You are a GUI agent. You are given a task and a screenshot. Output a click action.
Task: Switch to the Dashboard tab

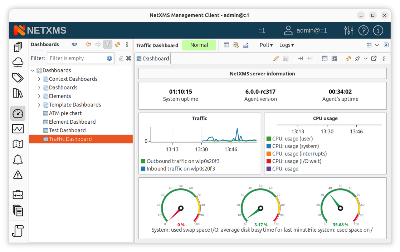153,58
